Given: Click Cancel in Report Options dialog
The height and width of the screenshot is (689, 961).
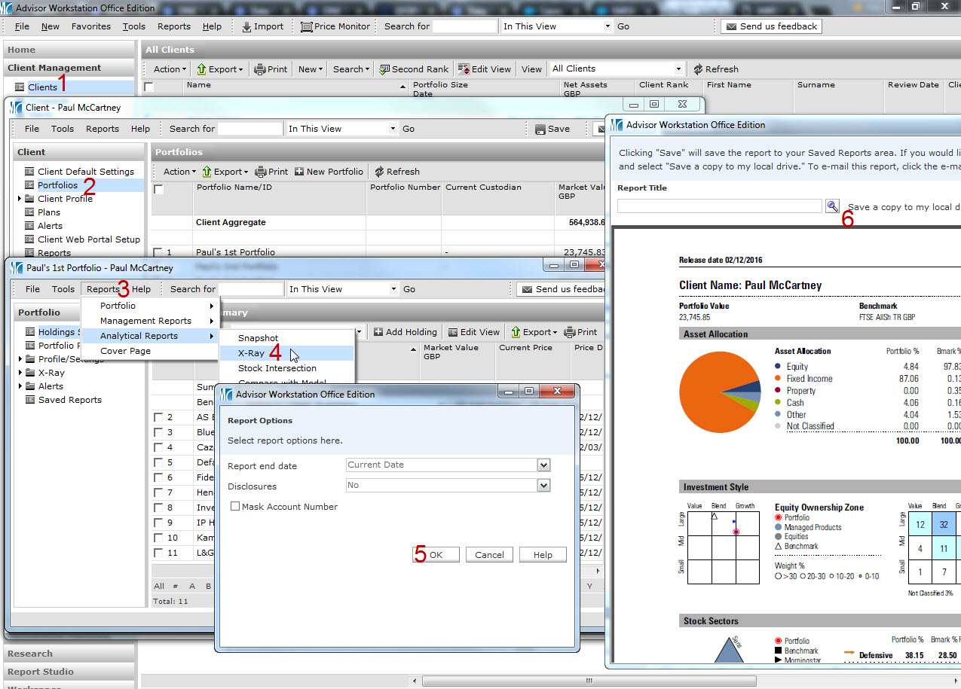Looking at the screenshot, I should [x=489, y=555].
